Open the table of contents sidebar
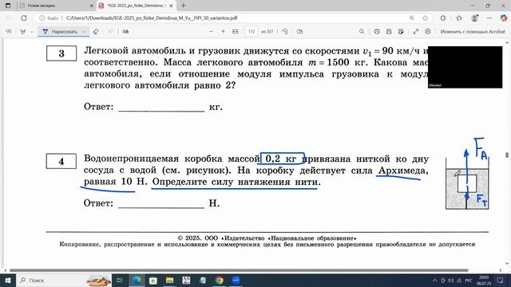This screenshot has height=287, width=511. point(9,32)
